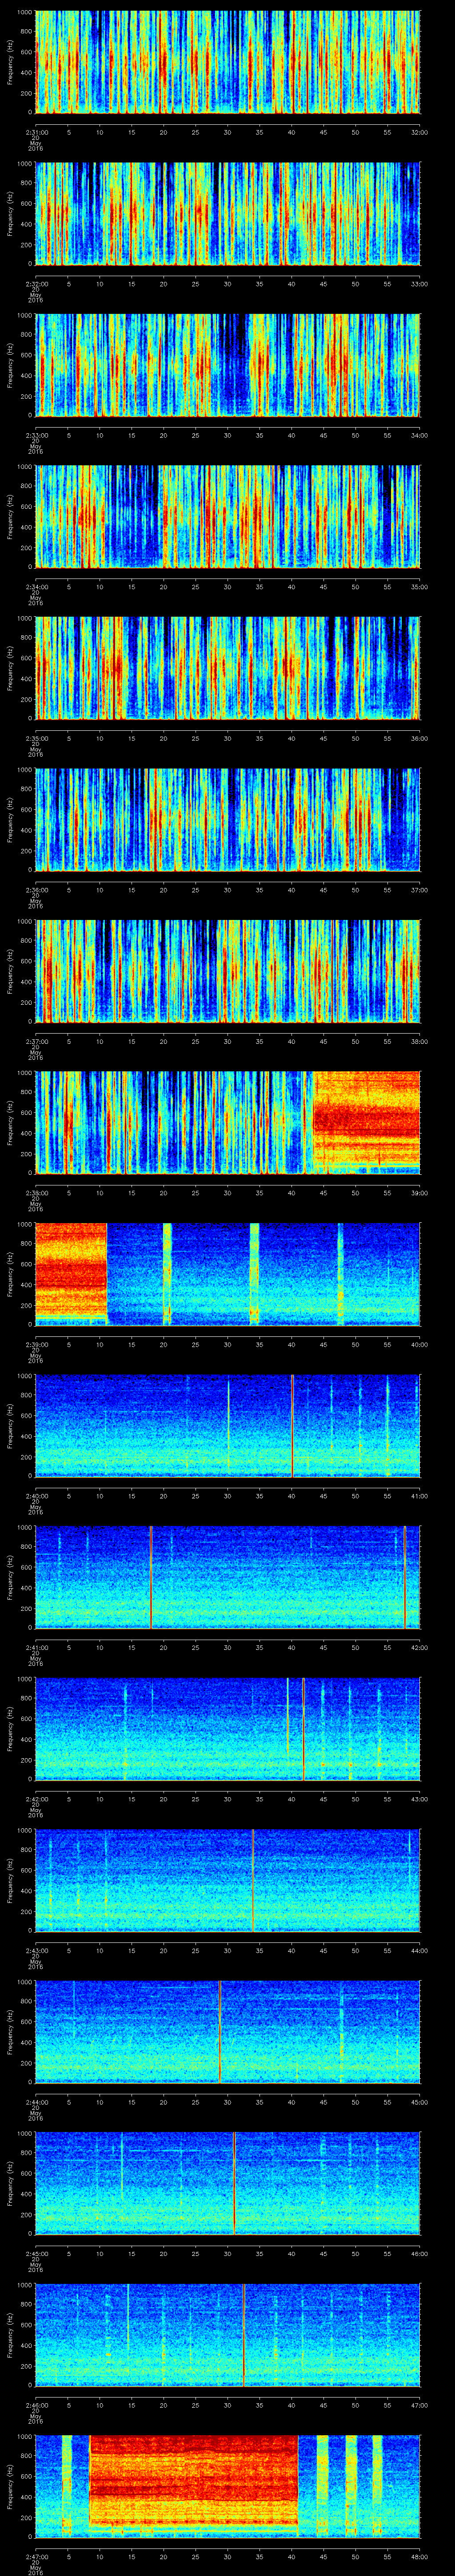Click the 2:33:00 start time label
The width and height of the screenshot is (455, 2576).
click(36, 434)
